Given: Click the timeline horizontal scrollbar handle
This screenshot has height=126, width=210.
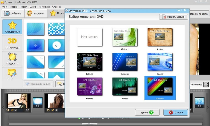Looking at the screenshot, I should [86, 124].
